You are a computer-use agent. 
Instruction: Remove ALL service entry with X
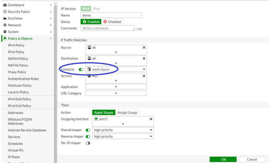click(144, 76)
